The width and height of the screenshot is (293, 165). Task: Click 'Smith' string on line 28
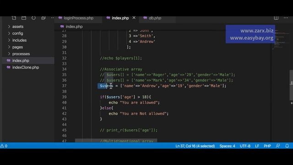[x=146, y=36]
